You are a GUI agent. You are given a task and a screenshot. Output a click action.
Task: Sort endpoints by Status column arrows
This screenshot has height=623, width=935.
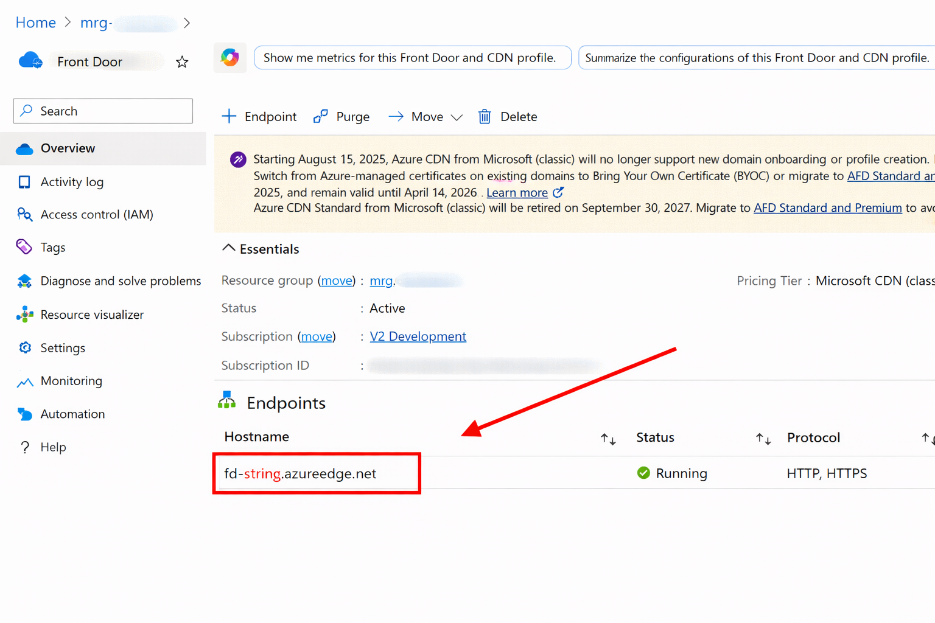(763, 439)
